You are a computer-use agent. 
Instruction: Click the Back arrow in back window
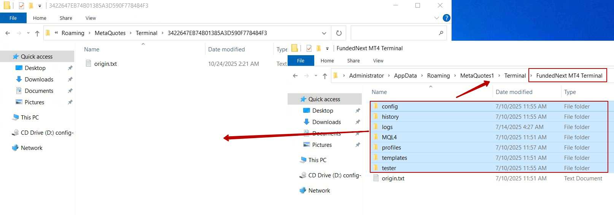coord(8,33)
